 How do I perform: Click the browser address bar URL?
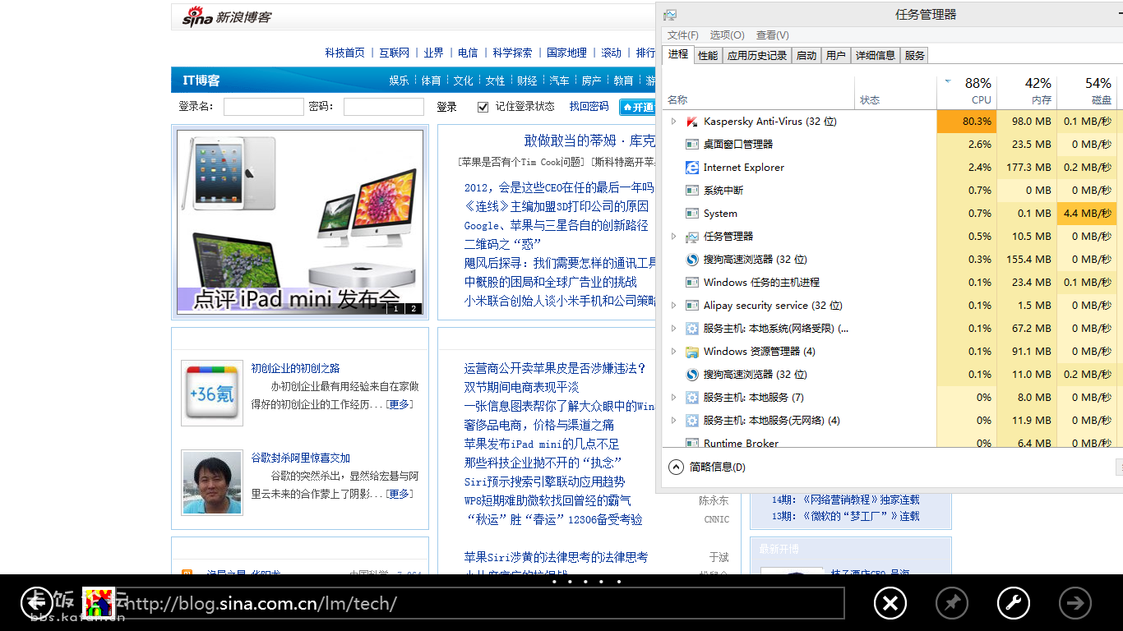(x=260, y=604)
